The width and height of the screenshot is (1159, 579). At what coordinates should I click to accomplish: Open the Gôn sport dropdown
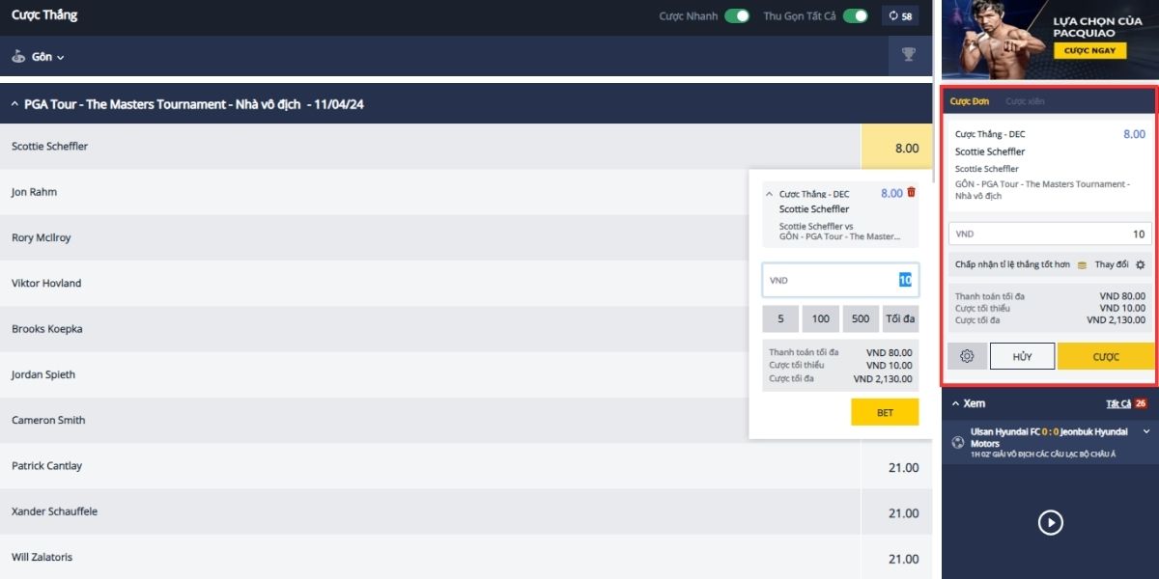tap(48, 57)
